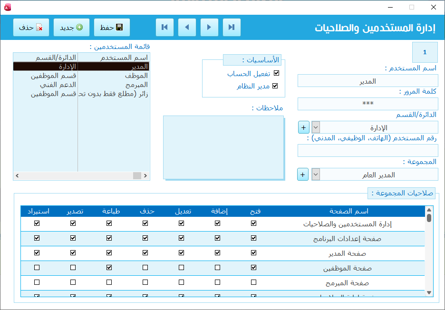This screenshot has width=445, height=310.
Task: Click the Delete (حذف) record button
Action: click(31, 28)
